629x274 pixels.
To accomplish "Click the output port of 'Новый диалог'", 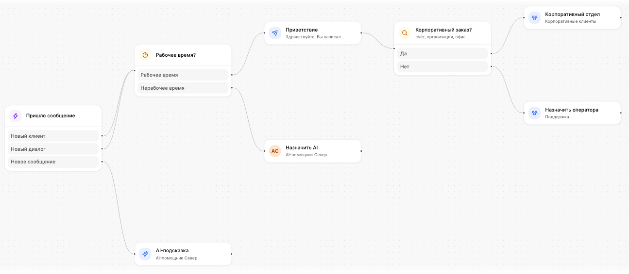I will [102, 149].
